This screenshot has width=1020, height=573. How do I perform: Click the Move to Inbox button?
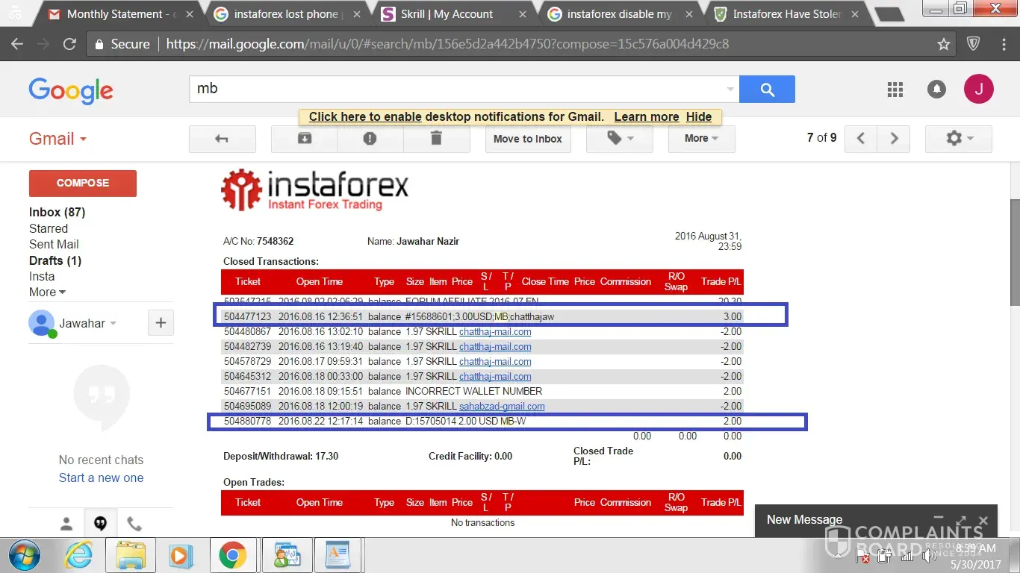[x=528, y=139]
